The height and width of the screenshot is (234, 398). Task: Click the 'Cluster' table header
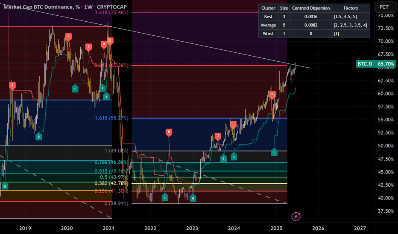[268, 8]
